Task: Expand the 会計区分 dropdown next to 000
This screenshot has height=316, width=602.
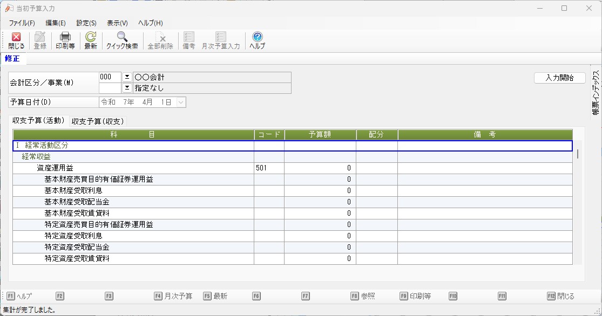Action: pos(127,77)
